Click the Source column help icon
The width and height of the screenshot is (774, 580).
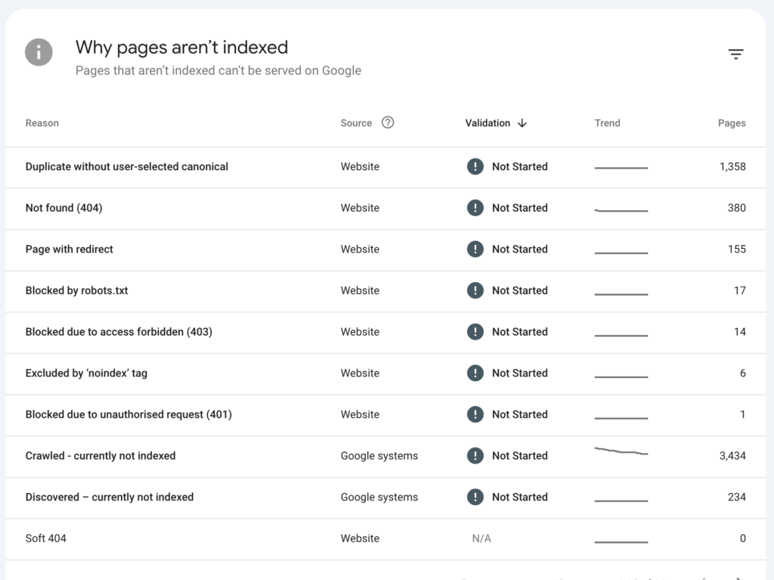(388, 123)
